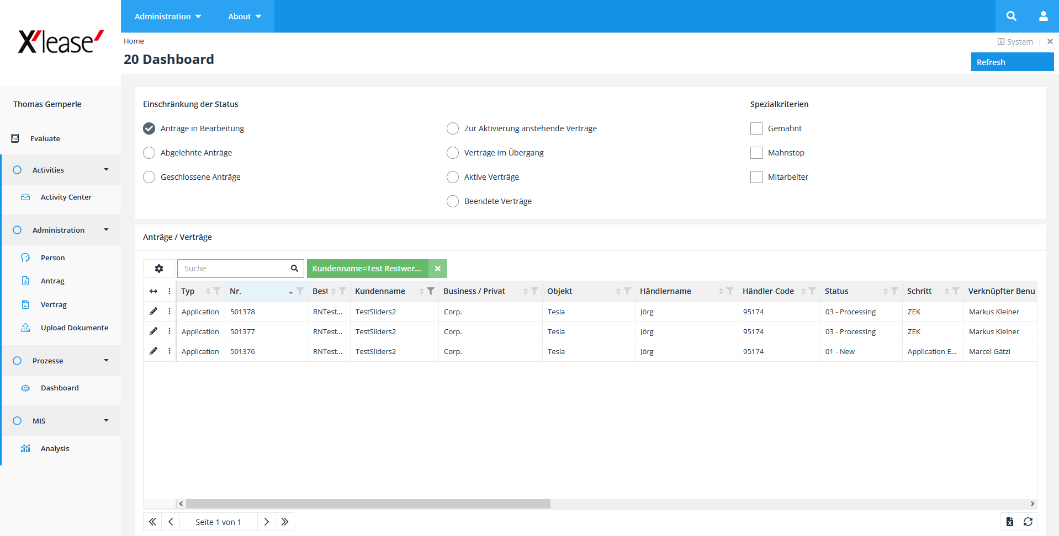This screenshot has width=1059, height=536.
Task: Sort the Händlername column
Action: coord(721,291)
